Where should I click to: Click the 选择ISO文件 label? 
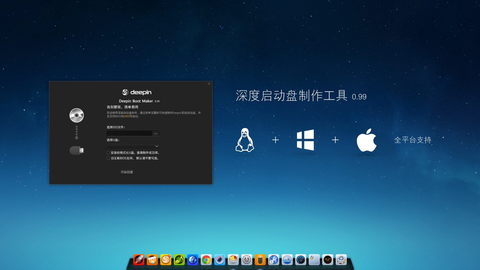(x=116, y=127)
